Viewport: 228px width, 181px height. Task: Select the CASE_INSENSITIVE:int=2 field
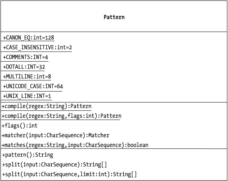(x=37, y=47)
